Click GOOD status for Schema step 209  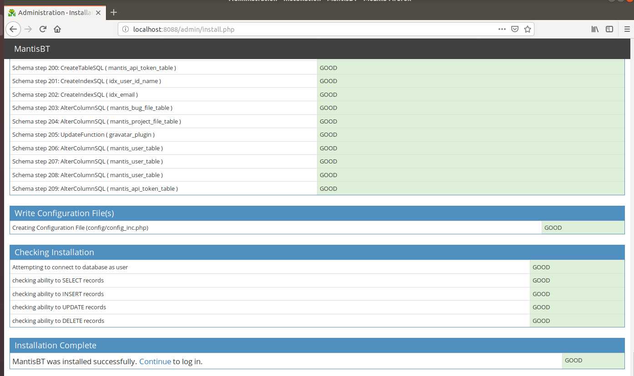[x=328, y=188]
